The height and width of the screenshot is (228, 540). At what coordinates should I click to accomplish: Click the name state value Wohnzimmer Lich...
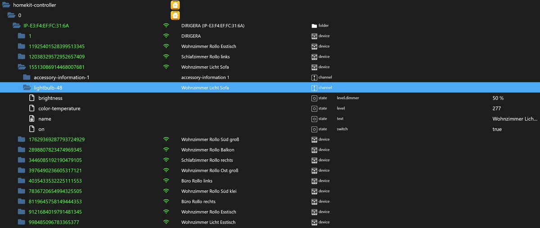(514, 119)
